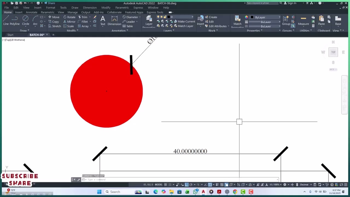350x197 pixels.
Task: Toggle lineweight display in status bar
Action: click(218, 185)
